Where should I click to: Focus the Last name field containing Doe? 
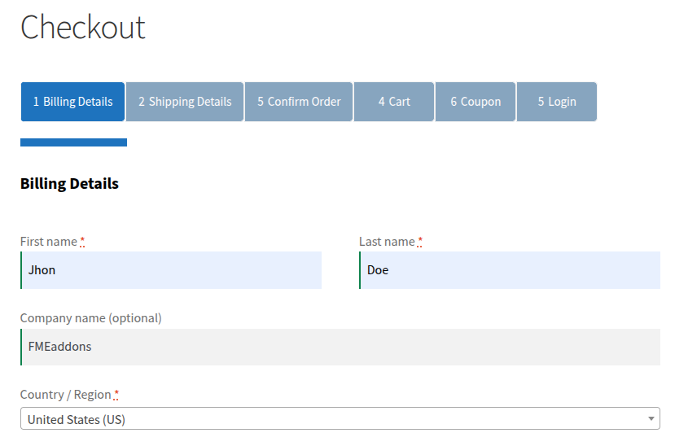510,270
